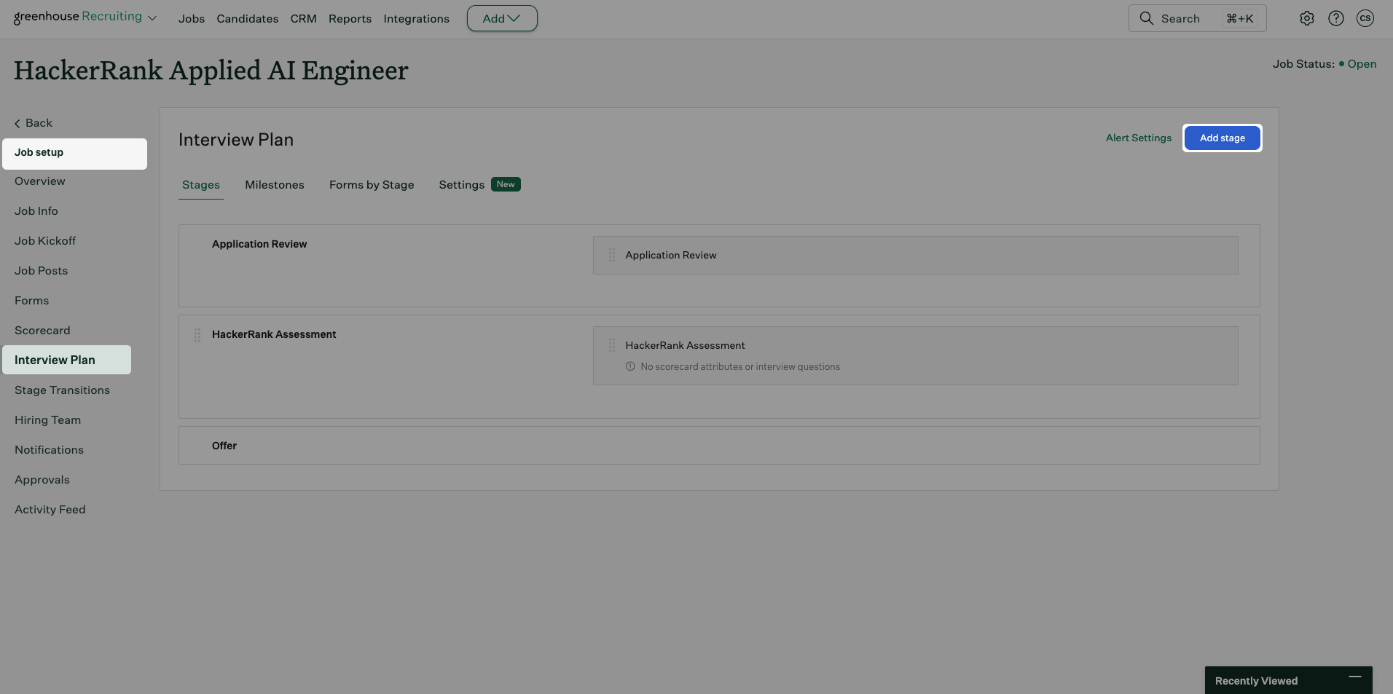Go Back from job setup
This screenshot has width=1393, height=694.
tap(34, 123)
